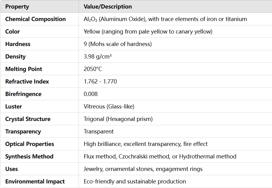Select the Birefringence row label
The image size is (272, 188).
(x=23, y=94)
